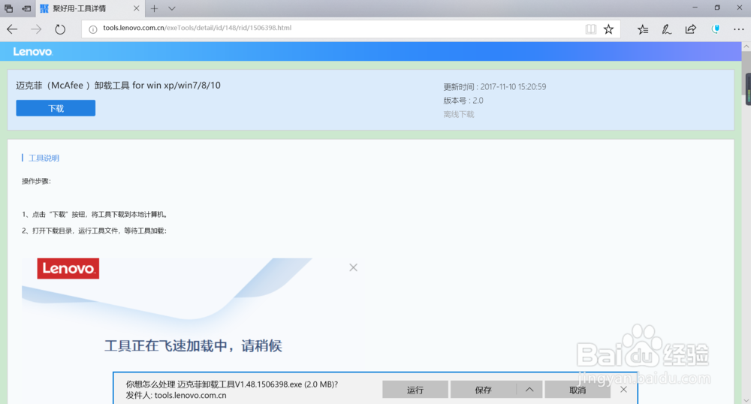Click the vertical scrollbar up arrow
Viewport: 751px width, 404px height.
pyautogui.click(x=746, y=47)
